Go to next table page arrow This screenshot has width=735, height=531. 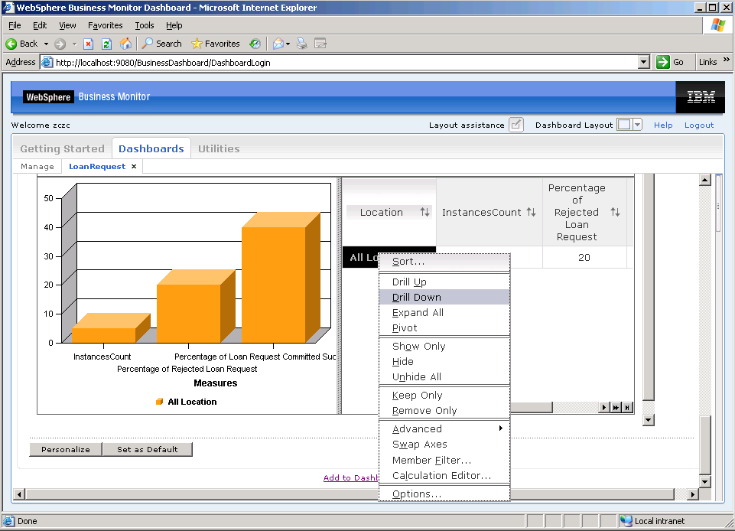click(604, 407)
